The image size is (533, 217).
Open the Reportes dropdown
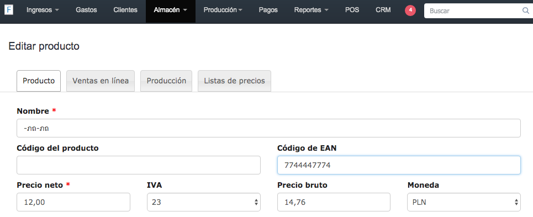pos(312,10)
